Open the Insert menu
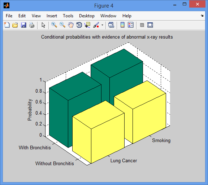 [52, 16]
